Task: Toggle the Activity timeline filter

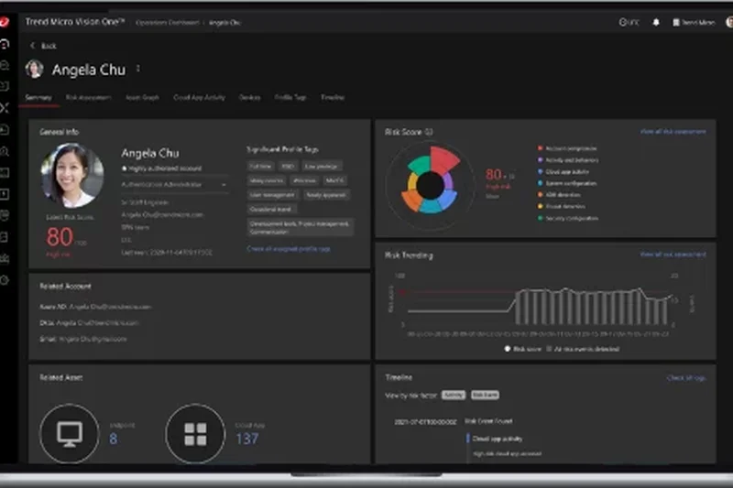Action: click(454, 396)
